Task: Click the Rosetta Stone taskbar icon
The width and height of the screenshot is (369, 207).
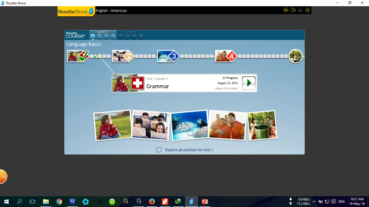Action: pos(191,202)
